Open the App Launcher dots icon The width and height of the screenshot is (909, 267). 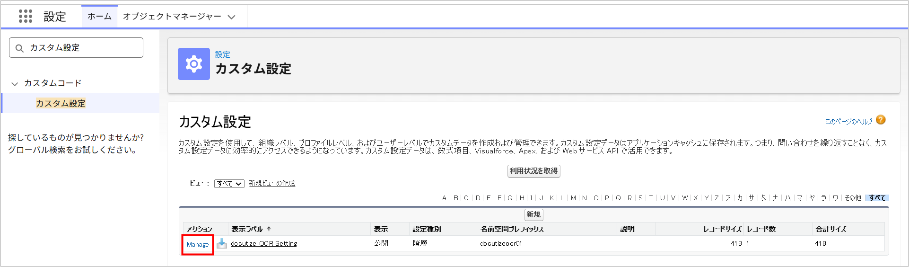coord(26,16)
